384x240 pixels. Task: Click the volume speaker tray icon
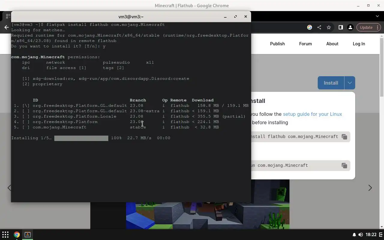point(360,235)
